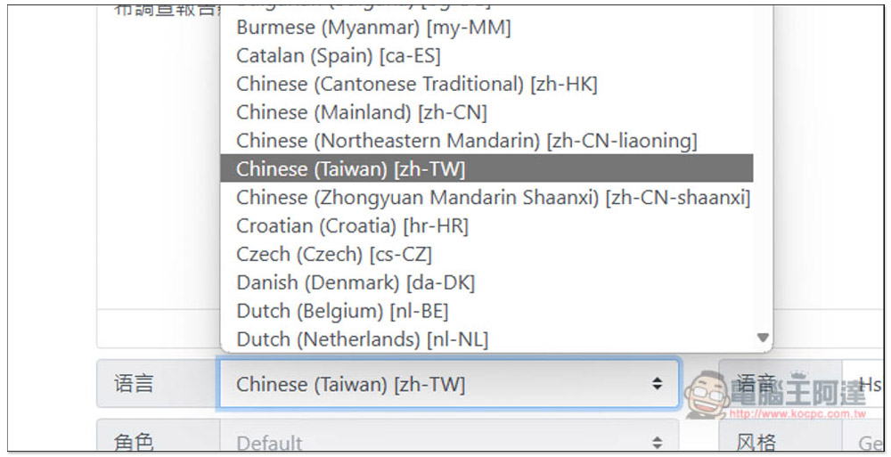Image resolution: width=891 pixels, height=457 pixels.
Task: Select highlighted Chinese (Taiwan) [zh-TW] entry
Action: pyautogui.click(x=486, y=168)
